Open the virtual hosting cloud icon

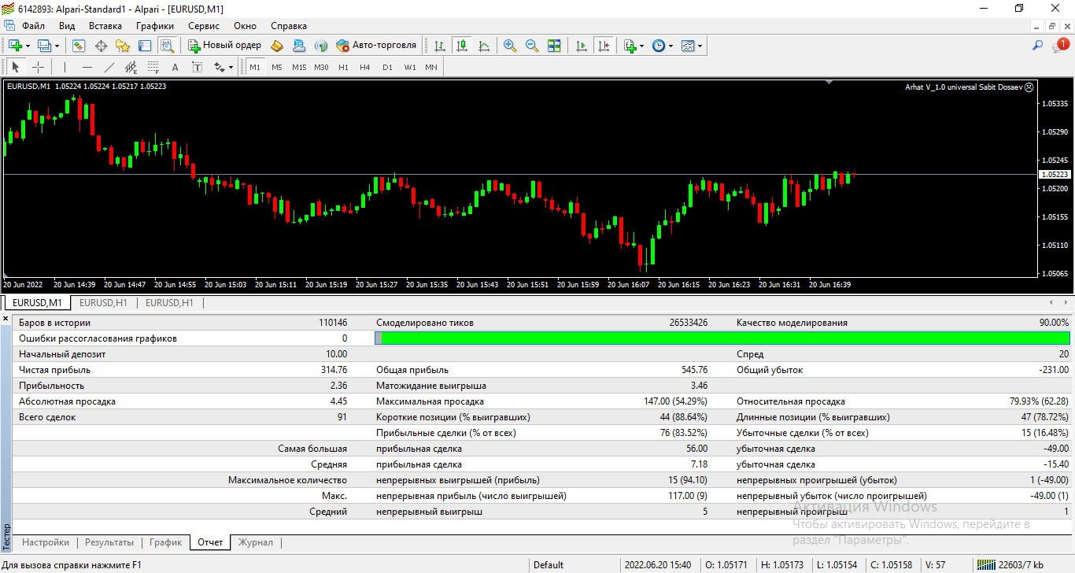point(299,46)
